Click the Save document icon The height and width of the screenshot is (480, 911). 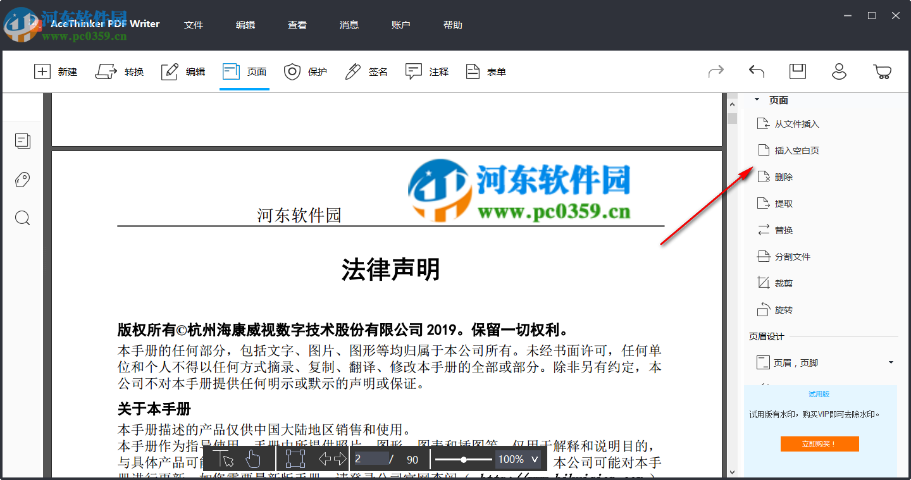coord(797,71)
